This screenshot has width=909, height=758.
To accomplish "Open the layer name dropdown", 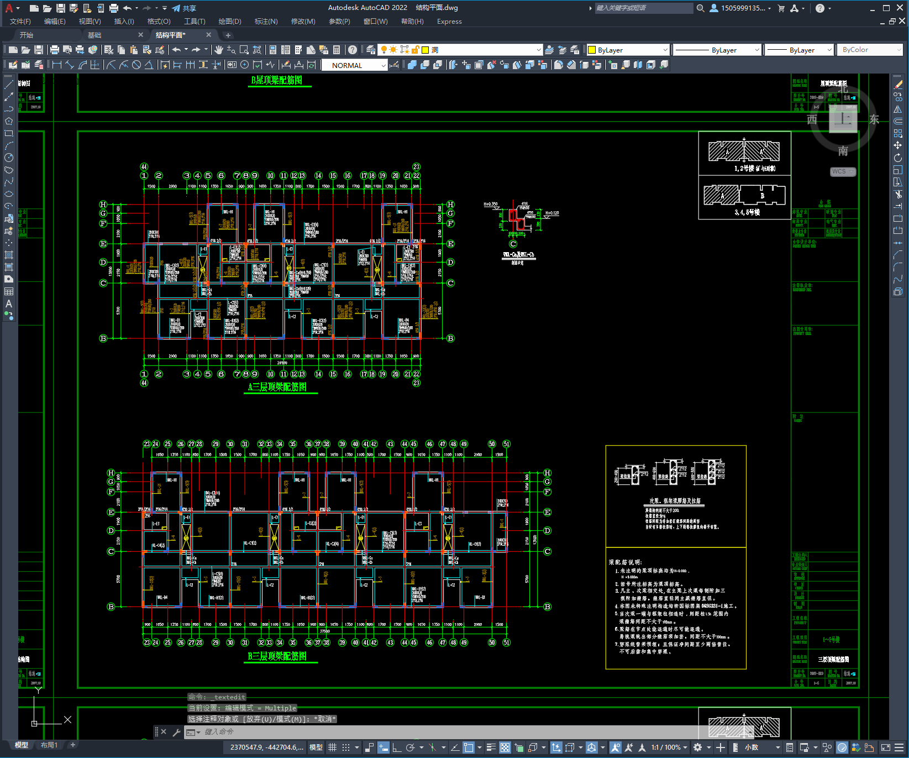I will (539, 50).
